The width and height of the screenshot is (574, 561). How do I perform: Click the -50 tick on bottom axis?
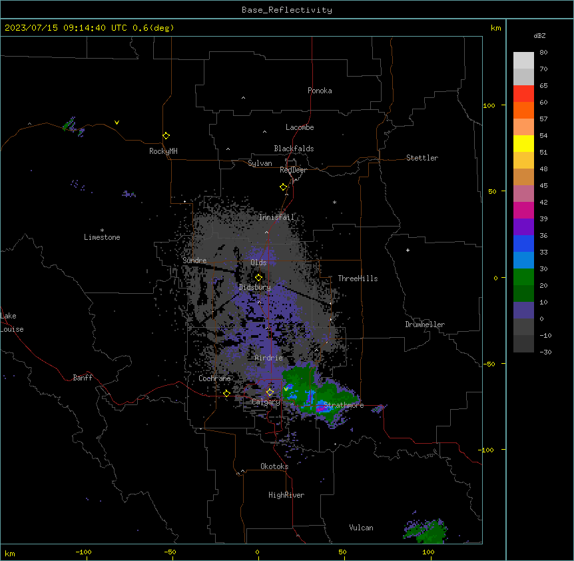click(170, 552)
